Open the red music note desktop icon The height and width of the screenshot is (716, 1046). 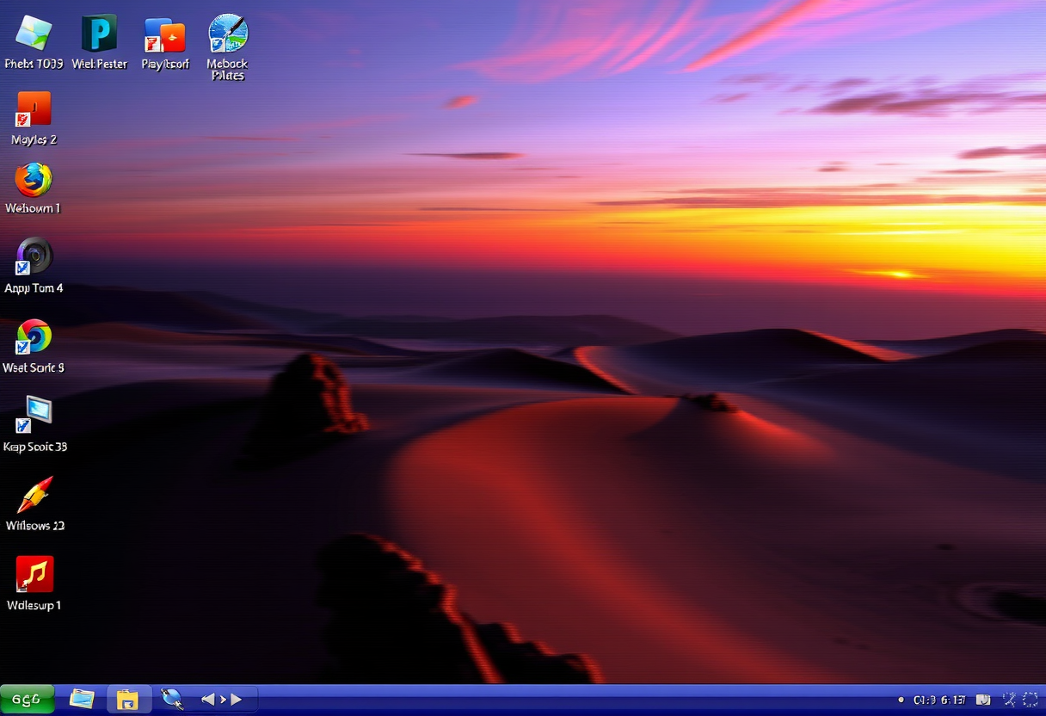tap(34, 574)
